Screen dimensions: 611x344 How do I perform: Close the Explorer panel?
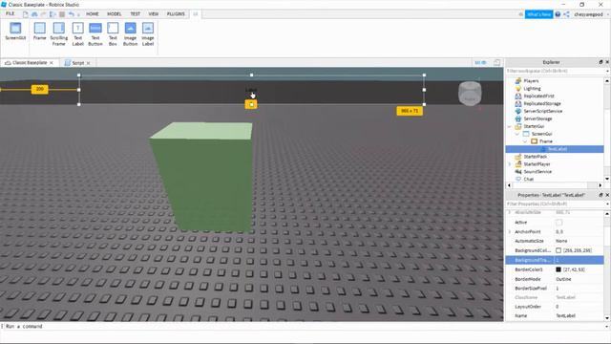coord(607,62)
